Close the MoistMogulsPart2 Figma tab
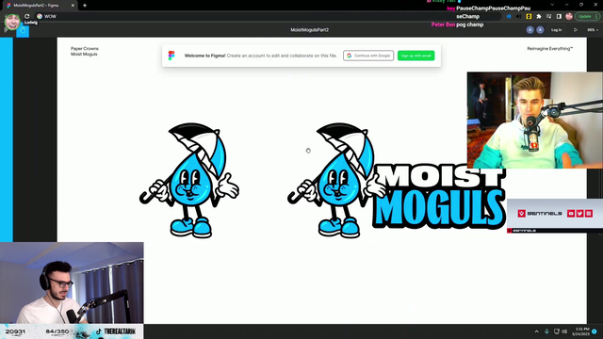 pos(73,6)
